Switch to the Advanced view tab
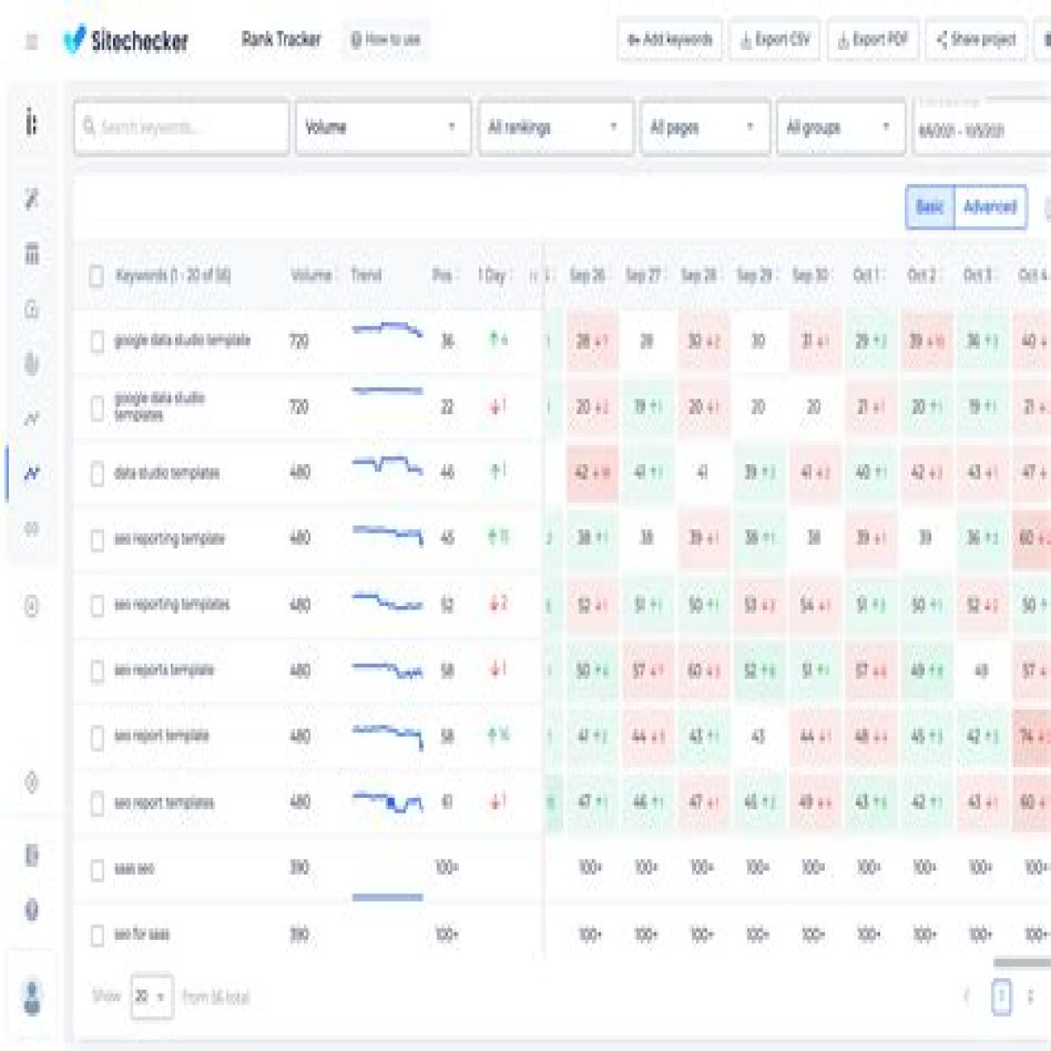The width and height of the screenshot is (1051, 1051). (990, 208)
